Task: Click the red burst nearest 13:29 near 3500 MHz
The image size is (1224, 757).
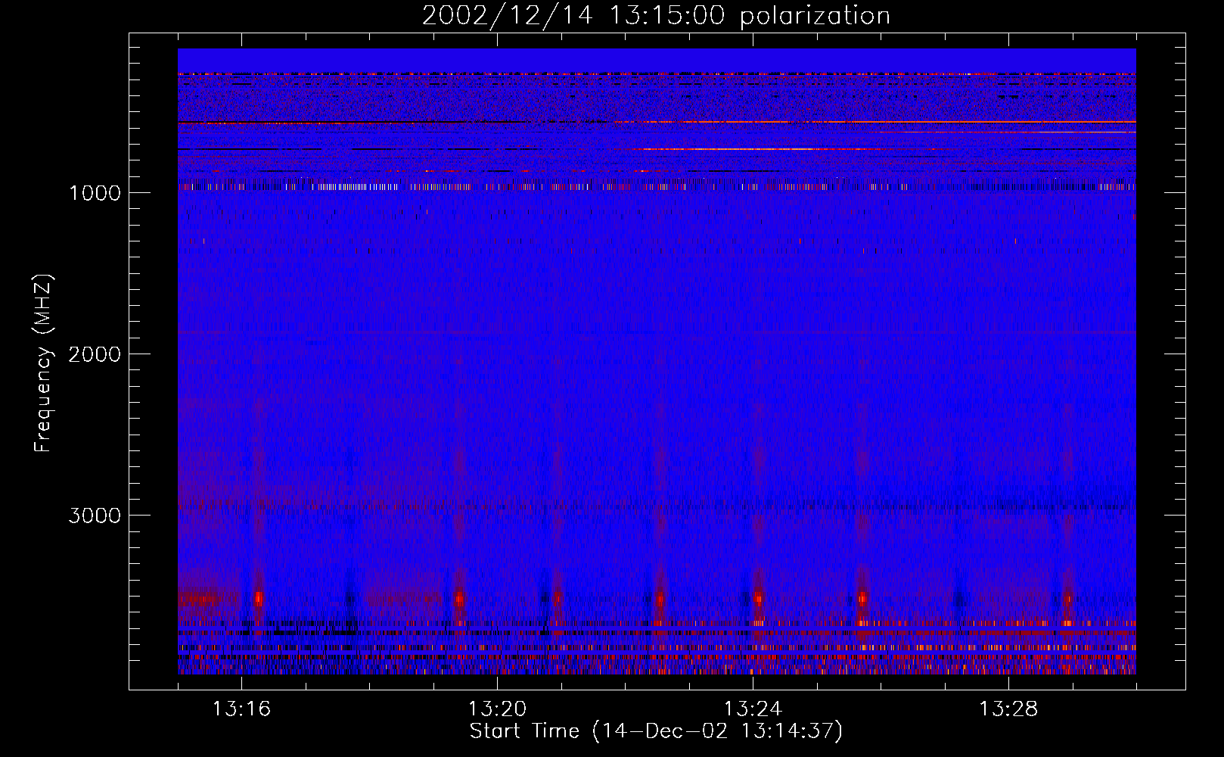Action: tap(1068, 599)
